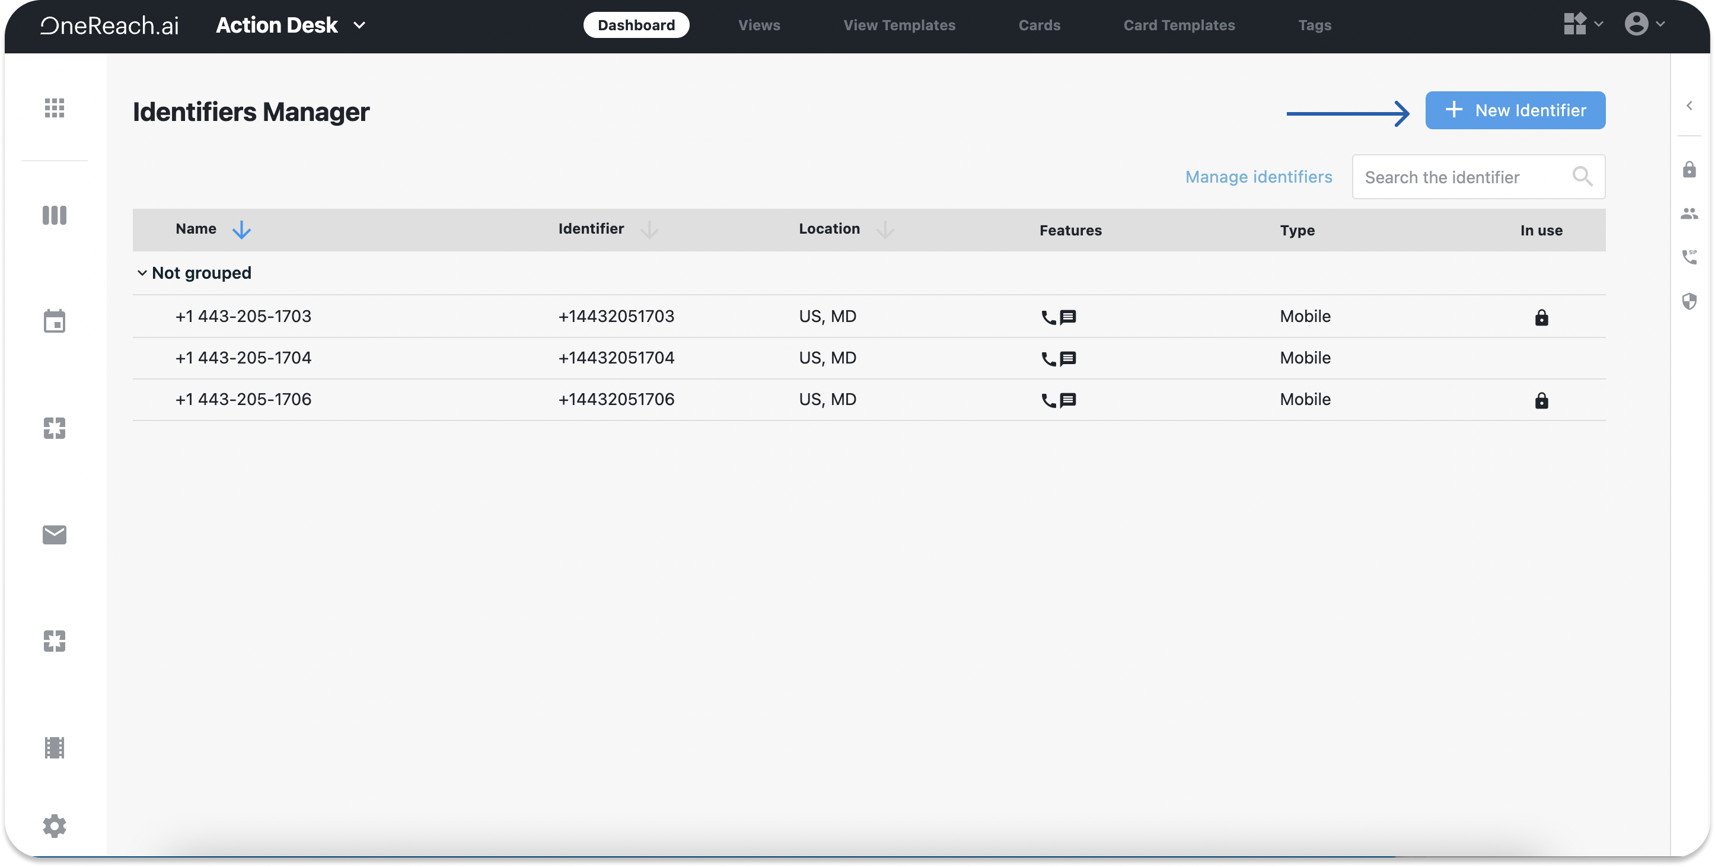This screenshot has width=1715, height=867.
Task: Open the Manage identifiers link
Action: tap(1258, 177)
